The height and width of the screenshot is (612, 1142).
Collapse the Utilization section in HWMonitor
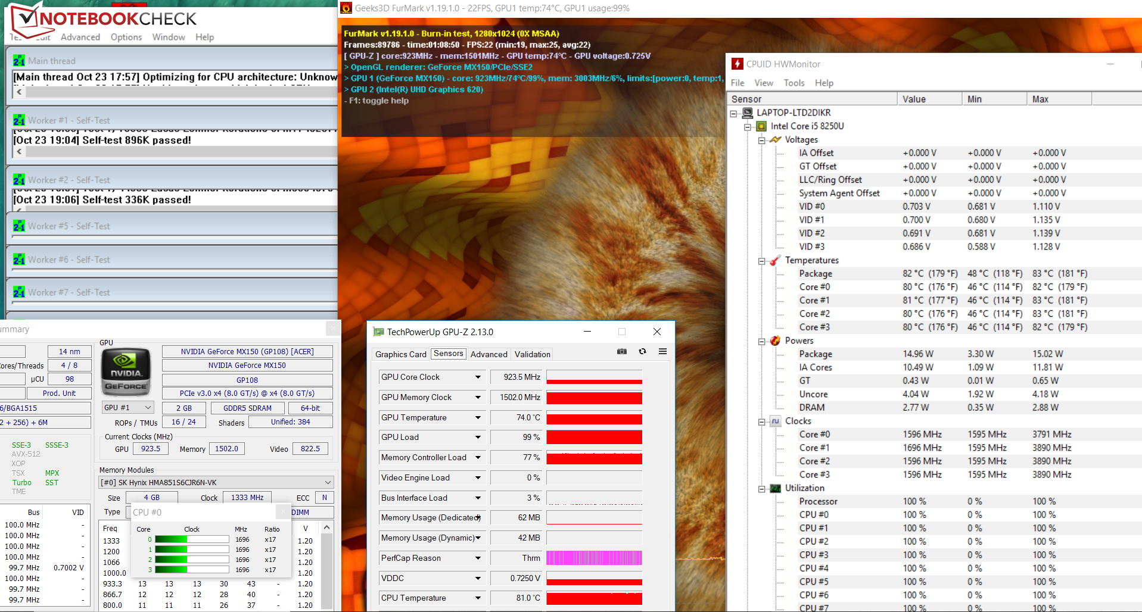(761, 489)
